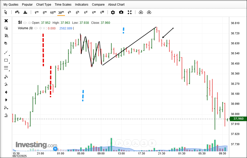247x158 pixels.
Task: Select the arrow cursor tool
Action: 6,12
